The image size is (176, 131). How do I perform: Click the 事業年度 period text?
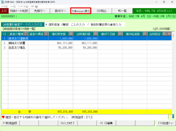[x=145, y=17]
